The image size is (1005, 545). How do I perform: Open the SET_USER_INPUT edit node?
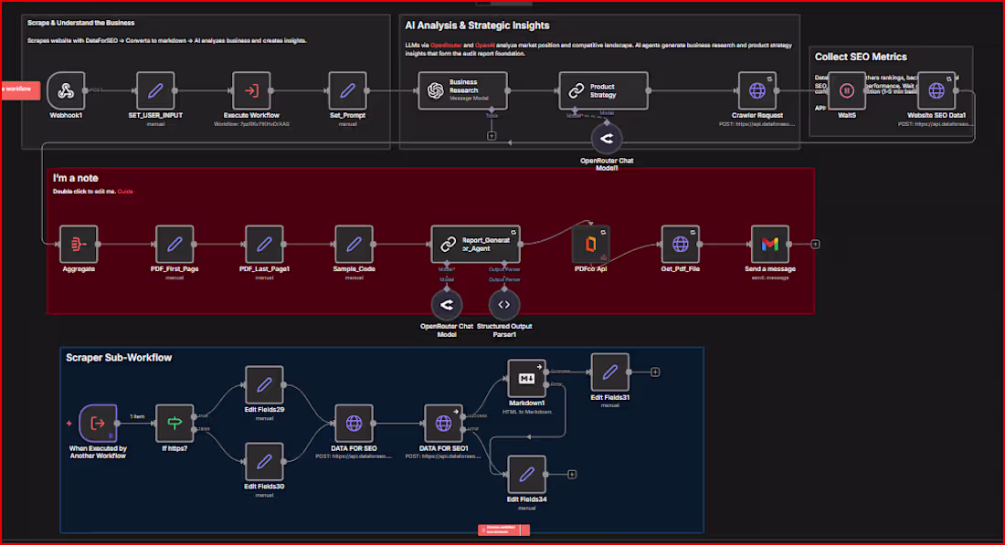(155, 89)
